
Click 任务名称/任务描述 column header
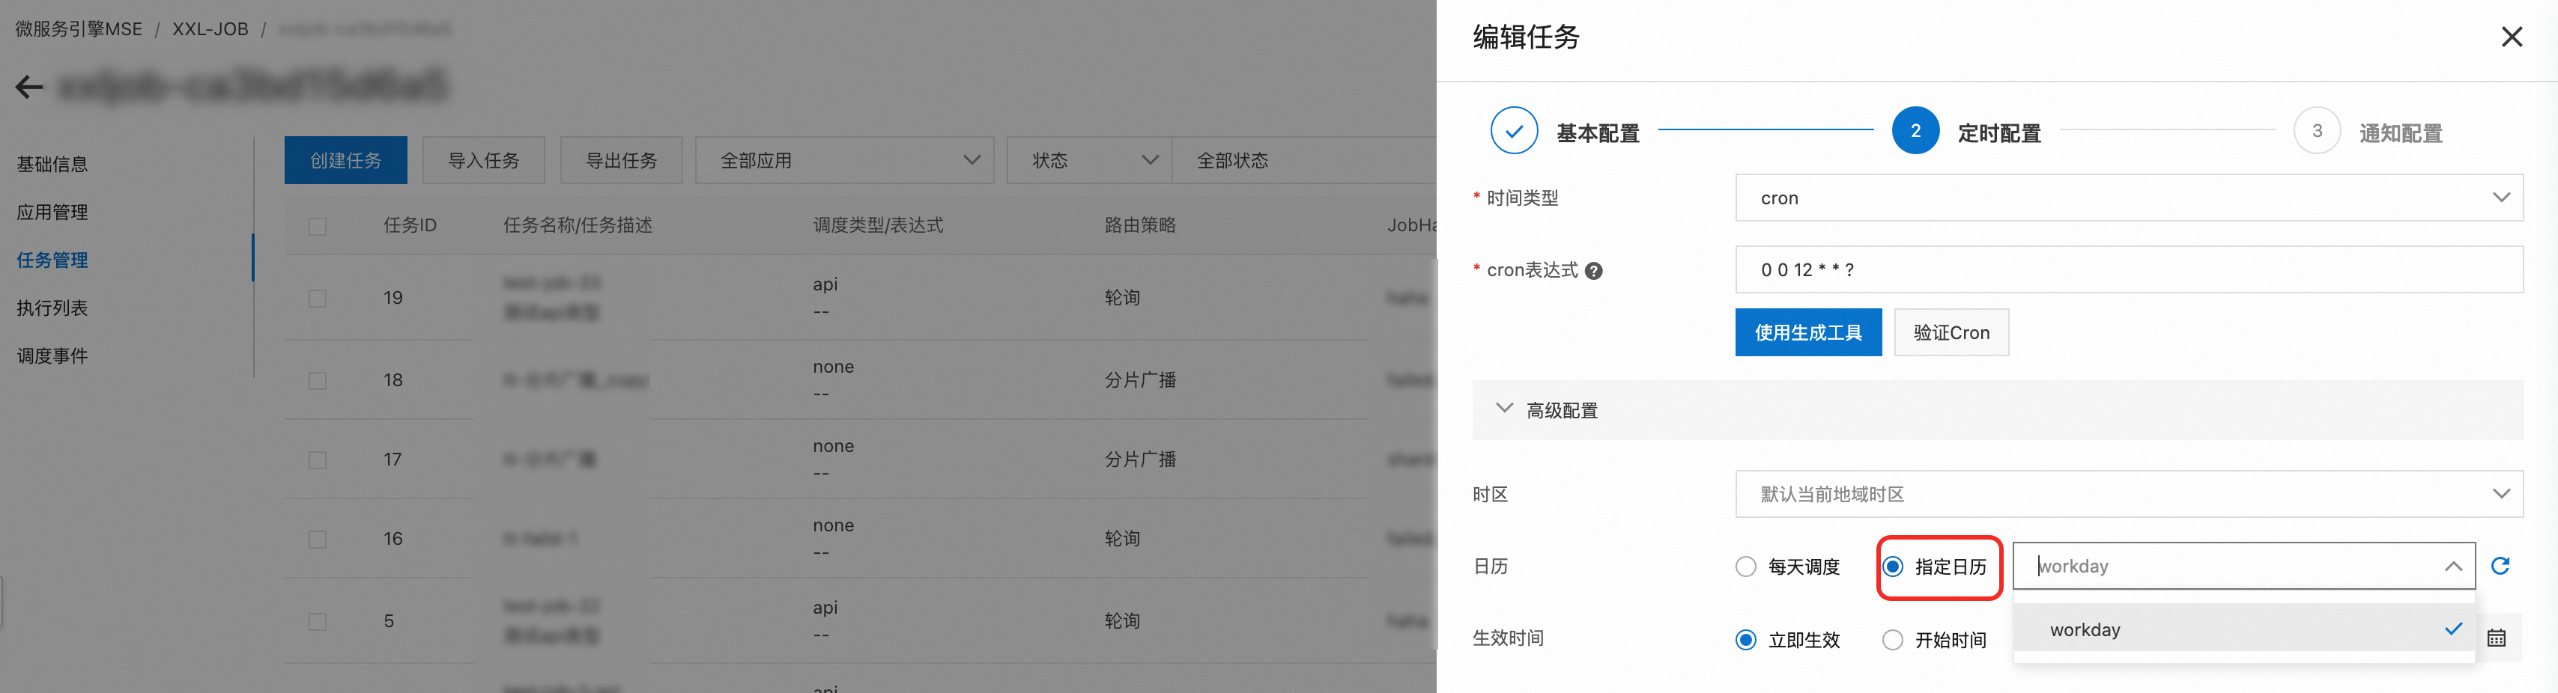click(x=578, y=225)
